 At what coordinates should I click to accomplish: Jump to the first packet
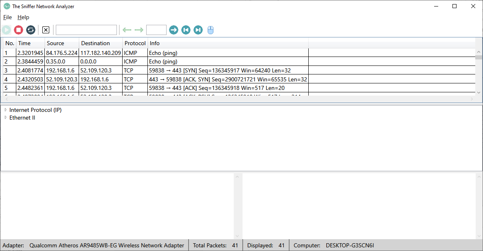click(186, 30)
